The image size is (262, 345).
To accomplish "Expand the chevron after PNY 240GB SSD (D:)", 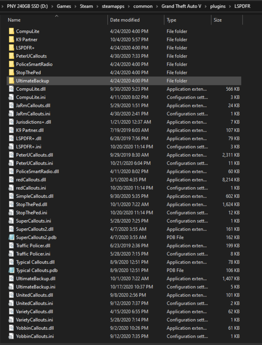I will [x=52, y=6].
